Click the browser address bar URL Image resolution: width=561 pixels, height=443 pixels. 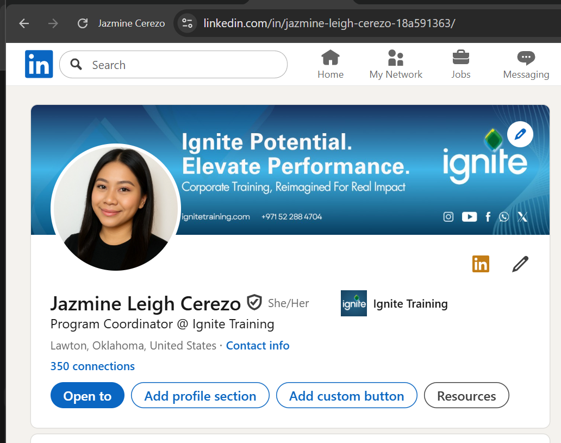coord(329,23)
